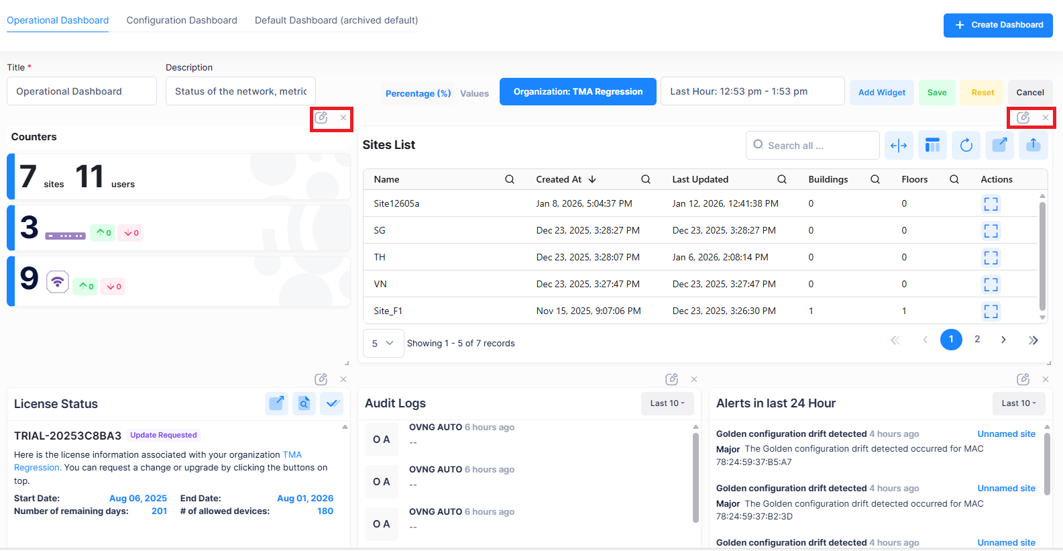Select the Percentage (%) display mode
The width and height of the screenshot is (1063, 551).
click(418, 94)
